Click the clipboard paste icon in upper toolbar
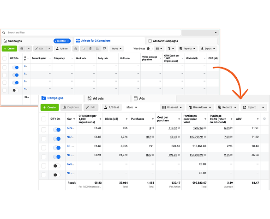Screen dimensions: 270x219 (x=75, y=49)
